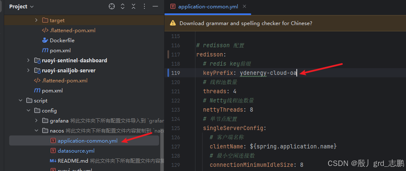Screen dimensions: 406x171
Task: Click the # 客户端名称 comment
Action: [227, 138]
